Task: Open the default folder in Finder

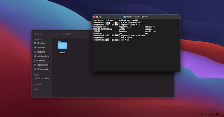Action: 62,45
